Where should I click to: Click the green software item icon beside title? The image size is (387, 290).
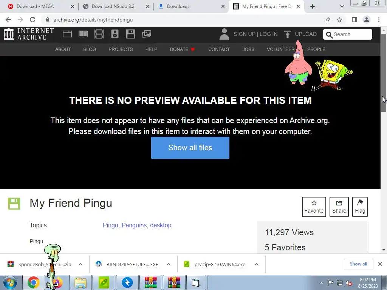tap(14, 204)
